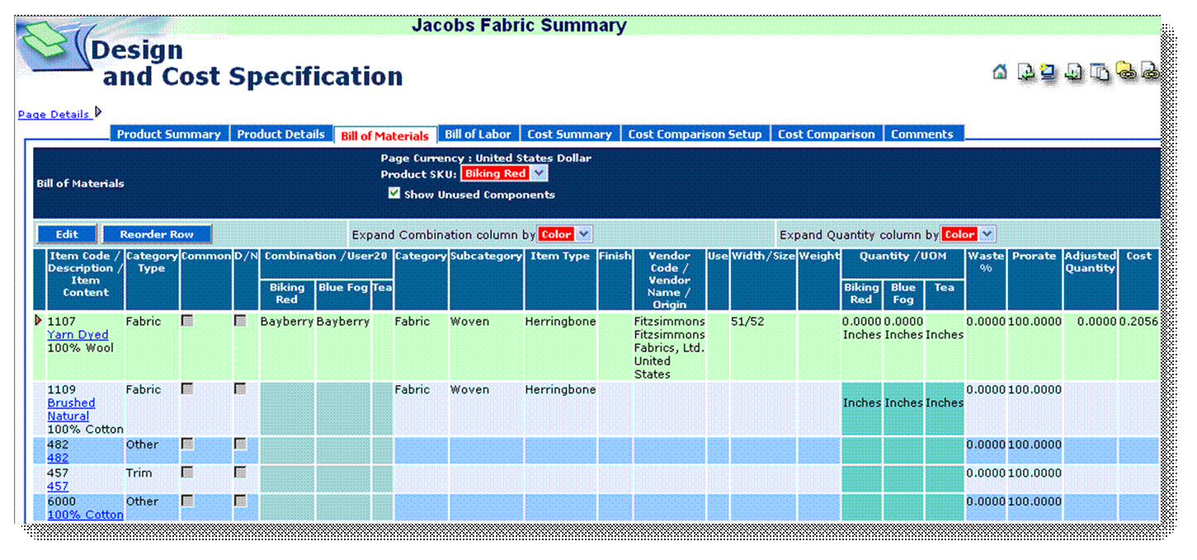The image size is (1197, 560).
Task: Tick the Common checkbox for item 1109
Action: click(187, 389)
